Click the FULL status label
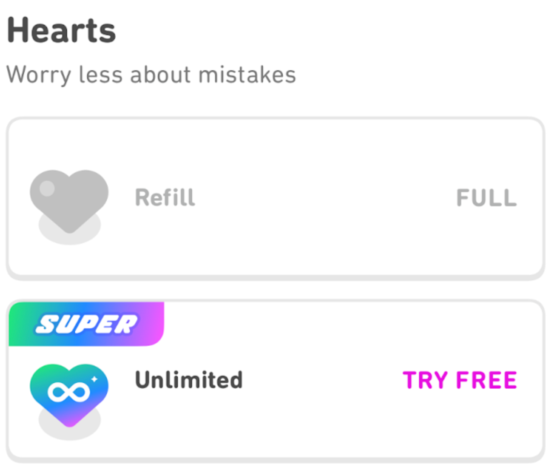The height and width of the screenshot is (476, 554). pos(487,197)
